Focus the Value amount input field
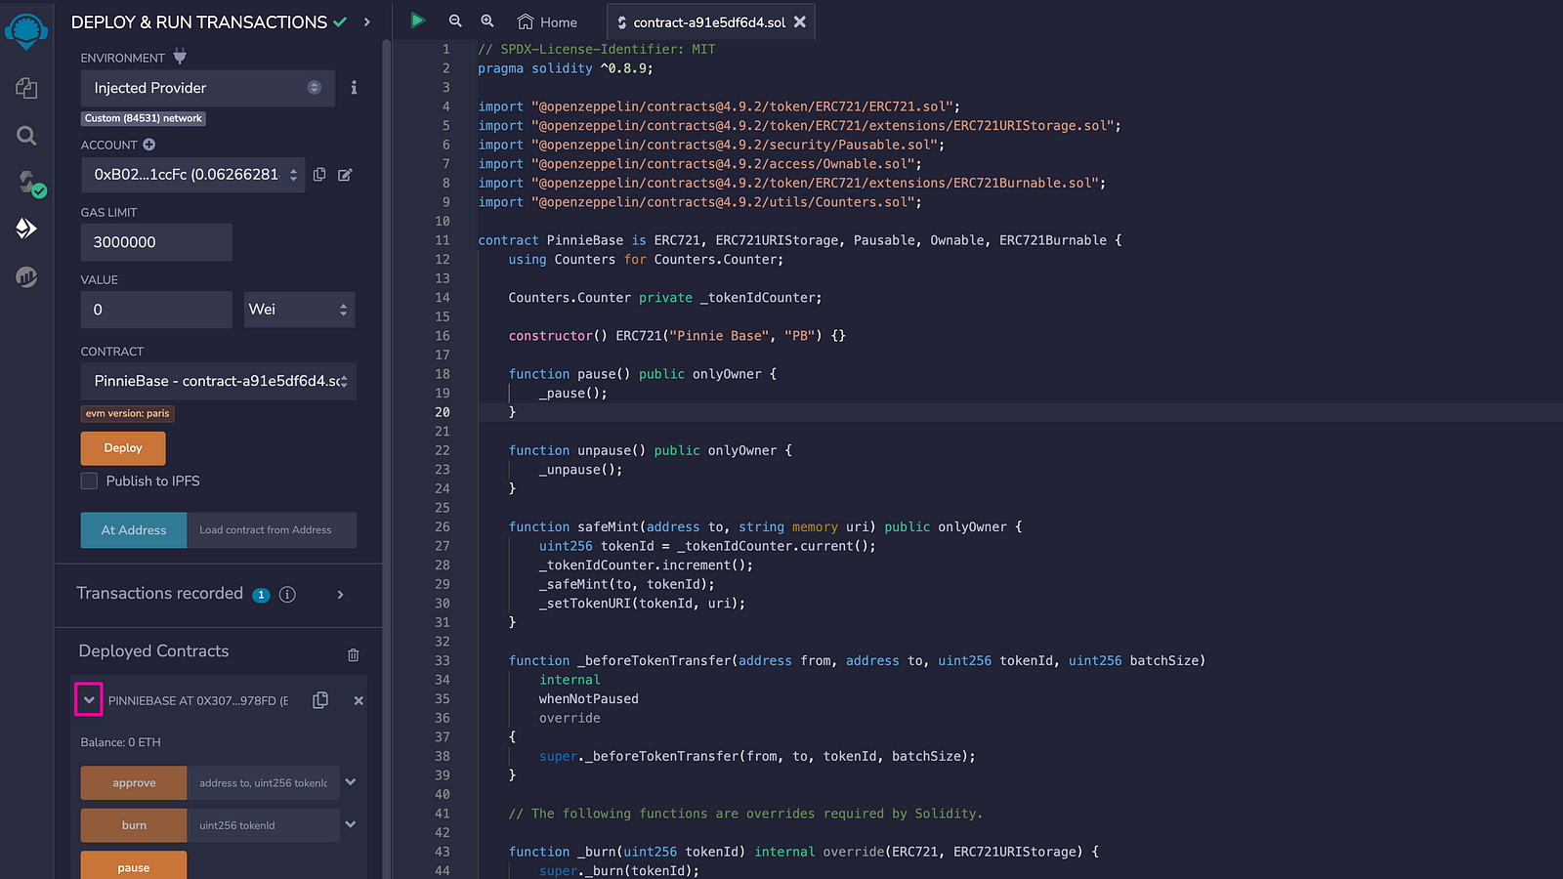Image resolution: width=1563 pixels, height=879 pixels. [x=156, y=310]
